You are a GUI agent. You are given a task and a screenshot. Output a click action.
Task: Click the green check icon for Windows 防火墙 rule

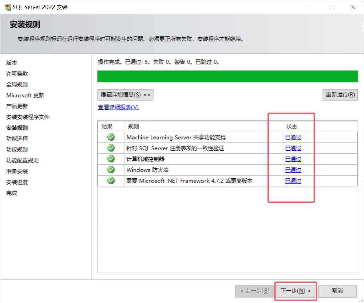(111, 170)
